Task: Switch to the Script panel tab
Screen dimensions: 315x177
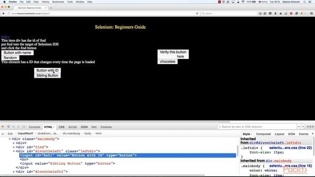Action: [72, 127]
